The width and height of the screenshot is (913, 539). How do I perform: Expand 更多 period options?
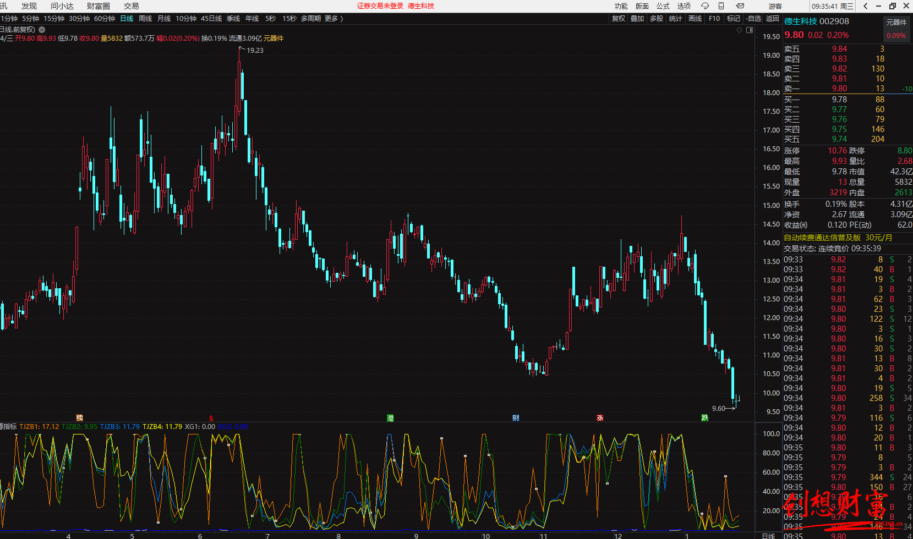click(334, 19)
